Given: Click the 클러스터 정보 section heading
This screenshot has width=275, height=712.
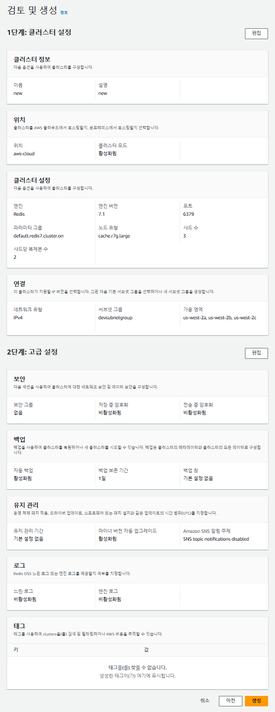Looking at the screenshot, I should (x=32, y=60).
